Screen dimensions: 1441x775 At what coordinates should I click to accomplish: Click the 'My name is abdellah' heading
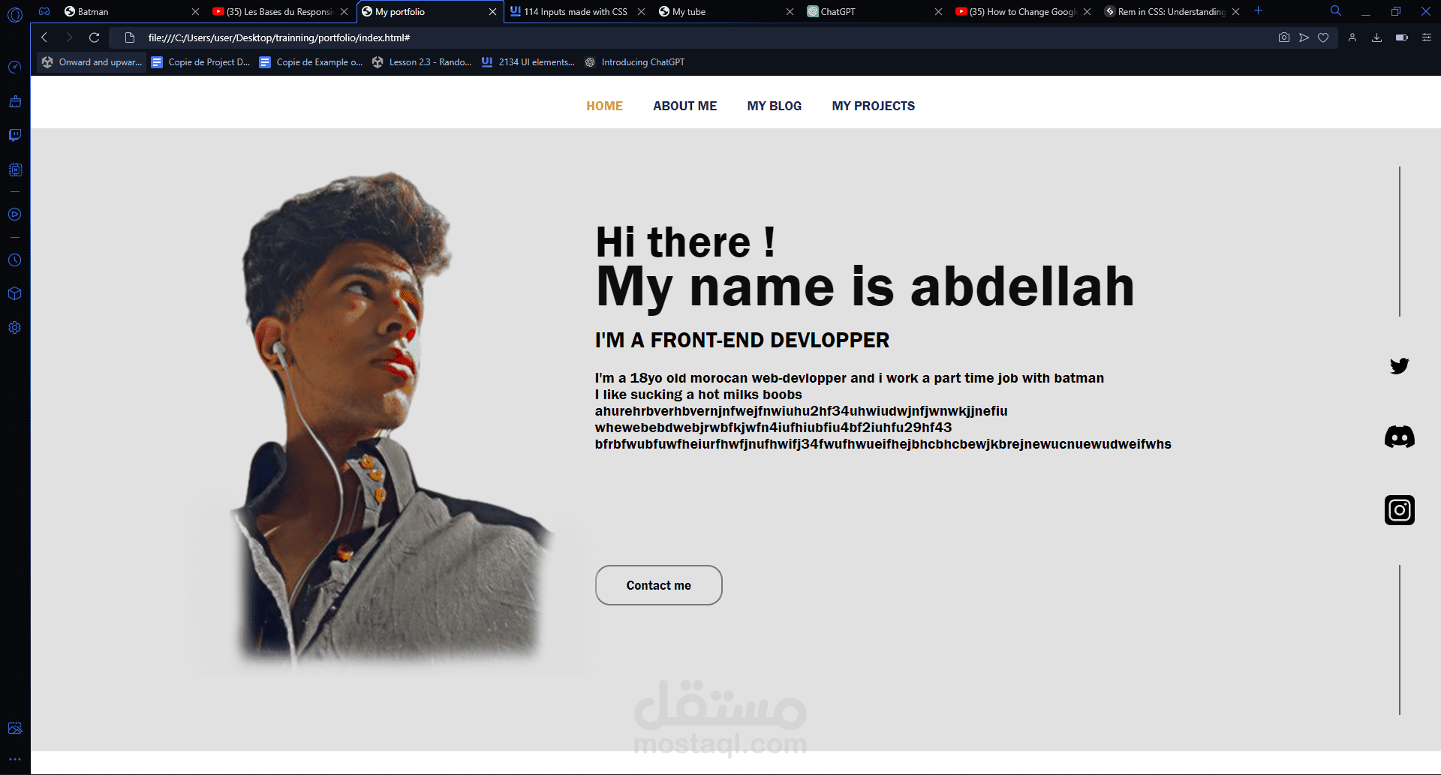click(x=865, y=287)
